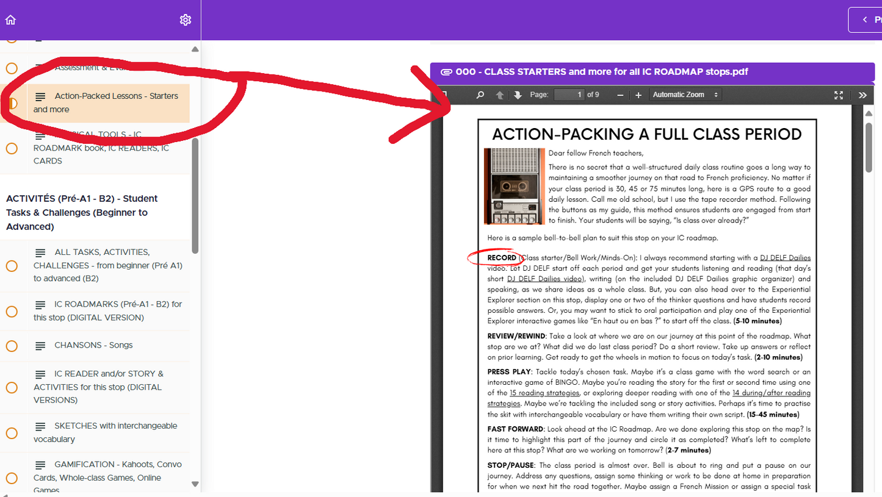This screenshot has width=882, height=497.
Task: Mark "ALL TASKS, ACTIVITIES, CHALLENGES" complete
Action: pos(11,265)
